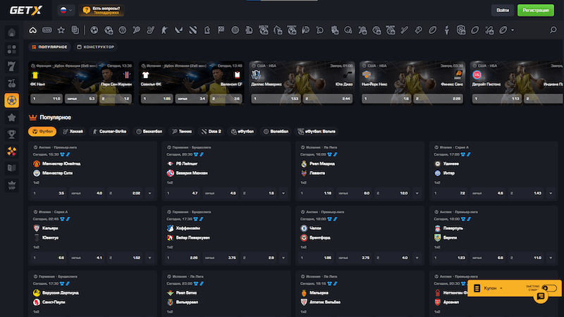Open the chat support icon at bottom right

(541, 297)
